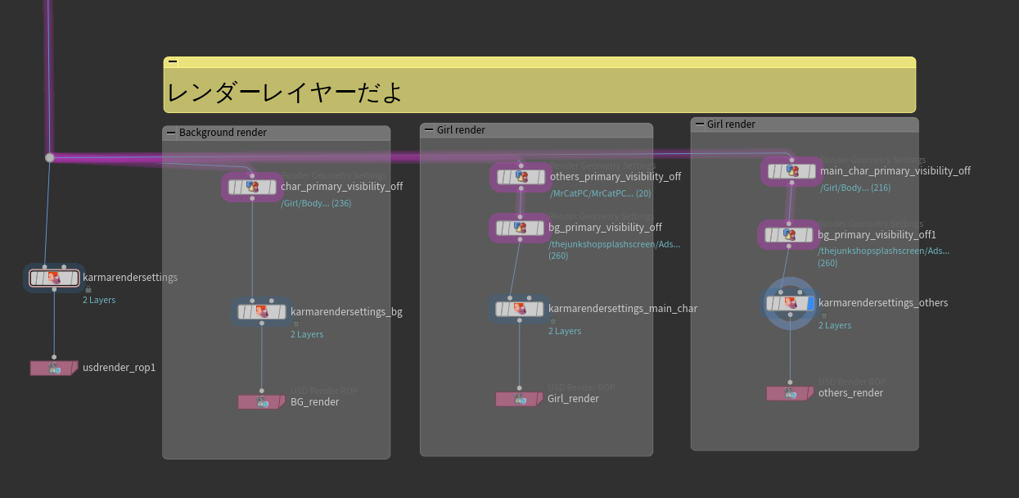Click lock icon below karmarendersettings label
Screen dimensions: 1019x498
click(x=88, y=289)
